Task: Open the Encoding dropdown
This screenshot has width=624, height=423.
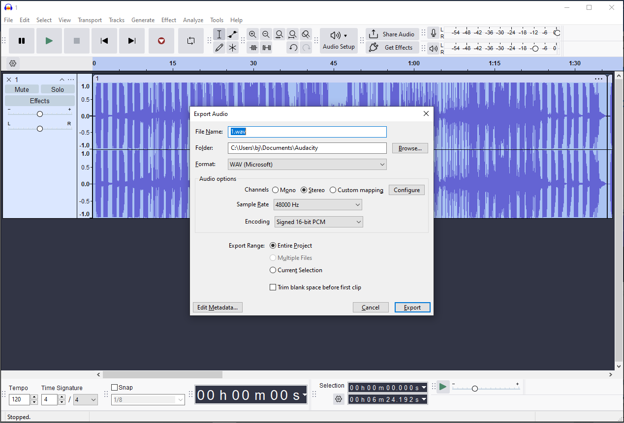Action: point(318,222)
